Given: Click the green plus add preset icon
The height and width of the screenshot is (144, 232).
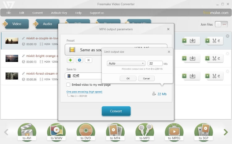Looking at the screenshot, I should 71,60.
